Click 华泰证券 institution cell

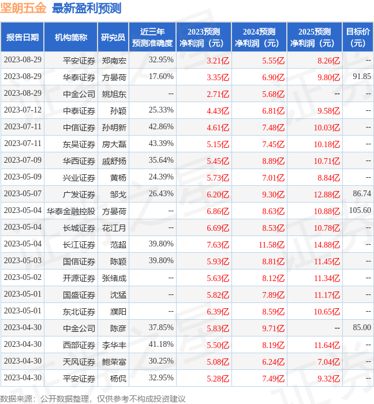[79, 77]
